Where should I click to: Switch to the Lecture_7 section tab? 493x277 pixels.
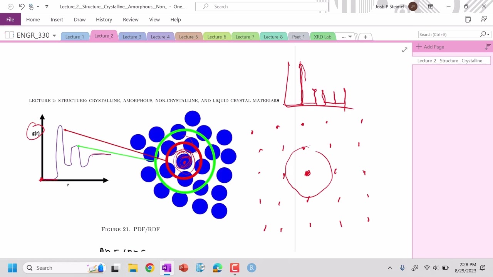pos(245,37)
